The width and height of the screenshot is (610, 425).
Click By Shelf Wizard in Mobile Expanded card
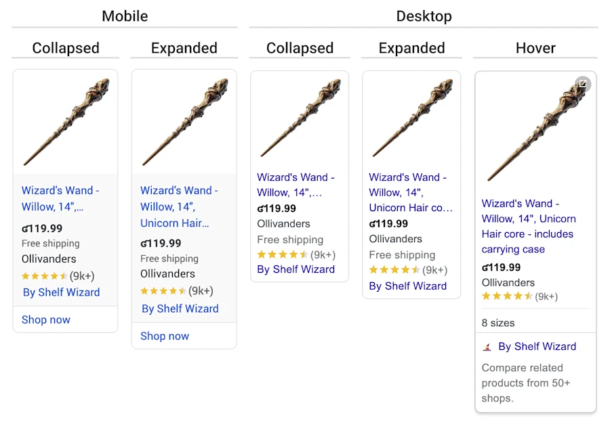(180, 309)
